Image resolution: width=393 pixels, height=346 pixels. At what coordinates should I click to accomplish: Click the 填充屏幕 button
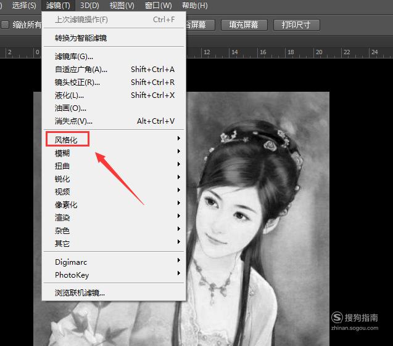pyautogui.click(x=244, y=25)
